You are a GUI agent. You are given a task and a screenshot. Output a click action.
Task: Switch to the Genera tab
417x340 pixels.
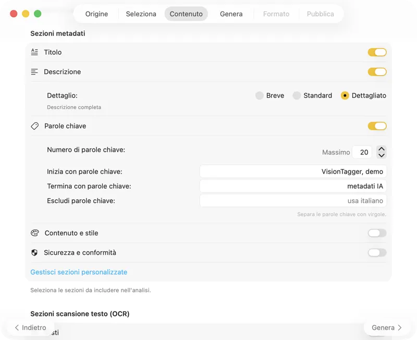click(231, 14)
